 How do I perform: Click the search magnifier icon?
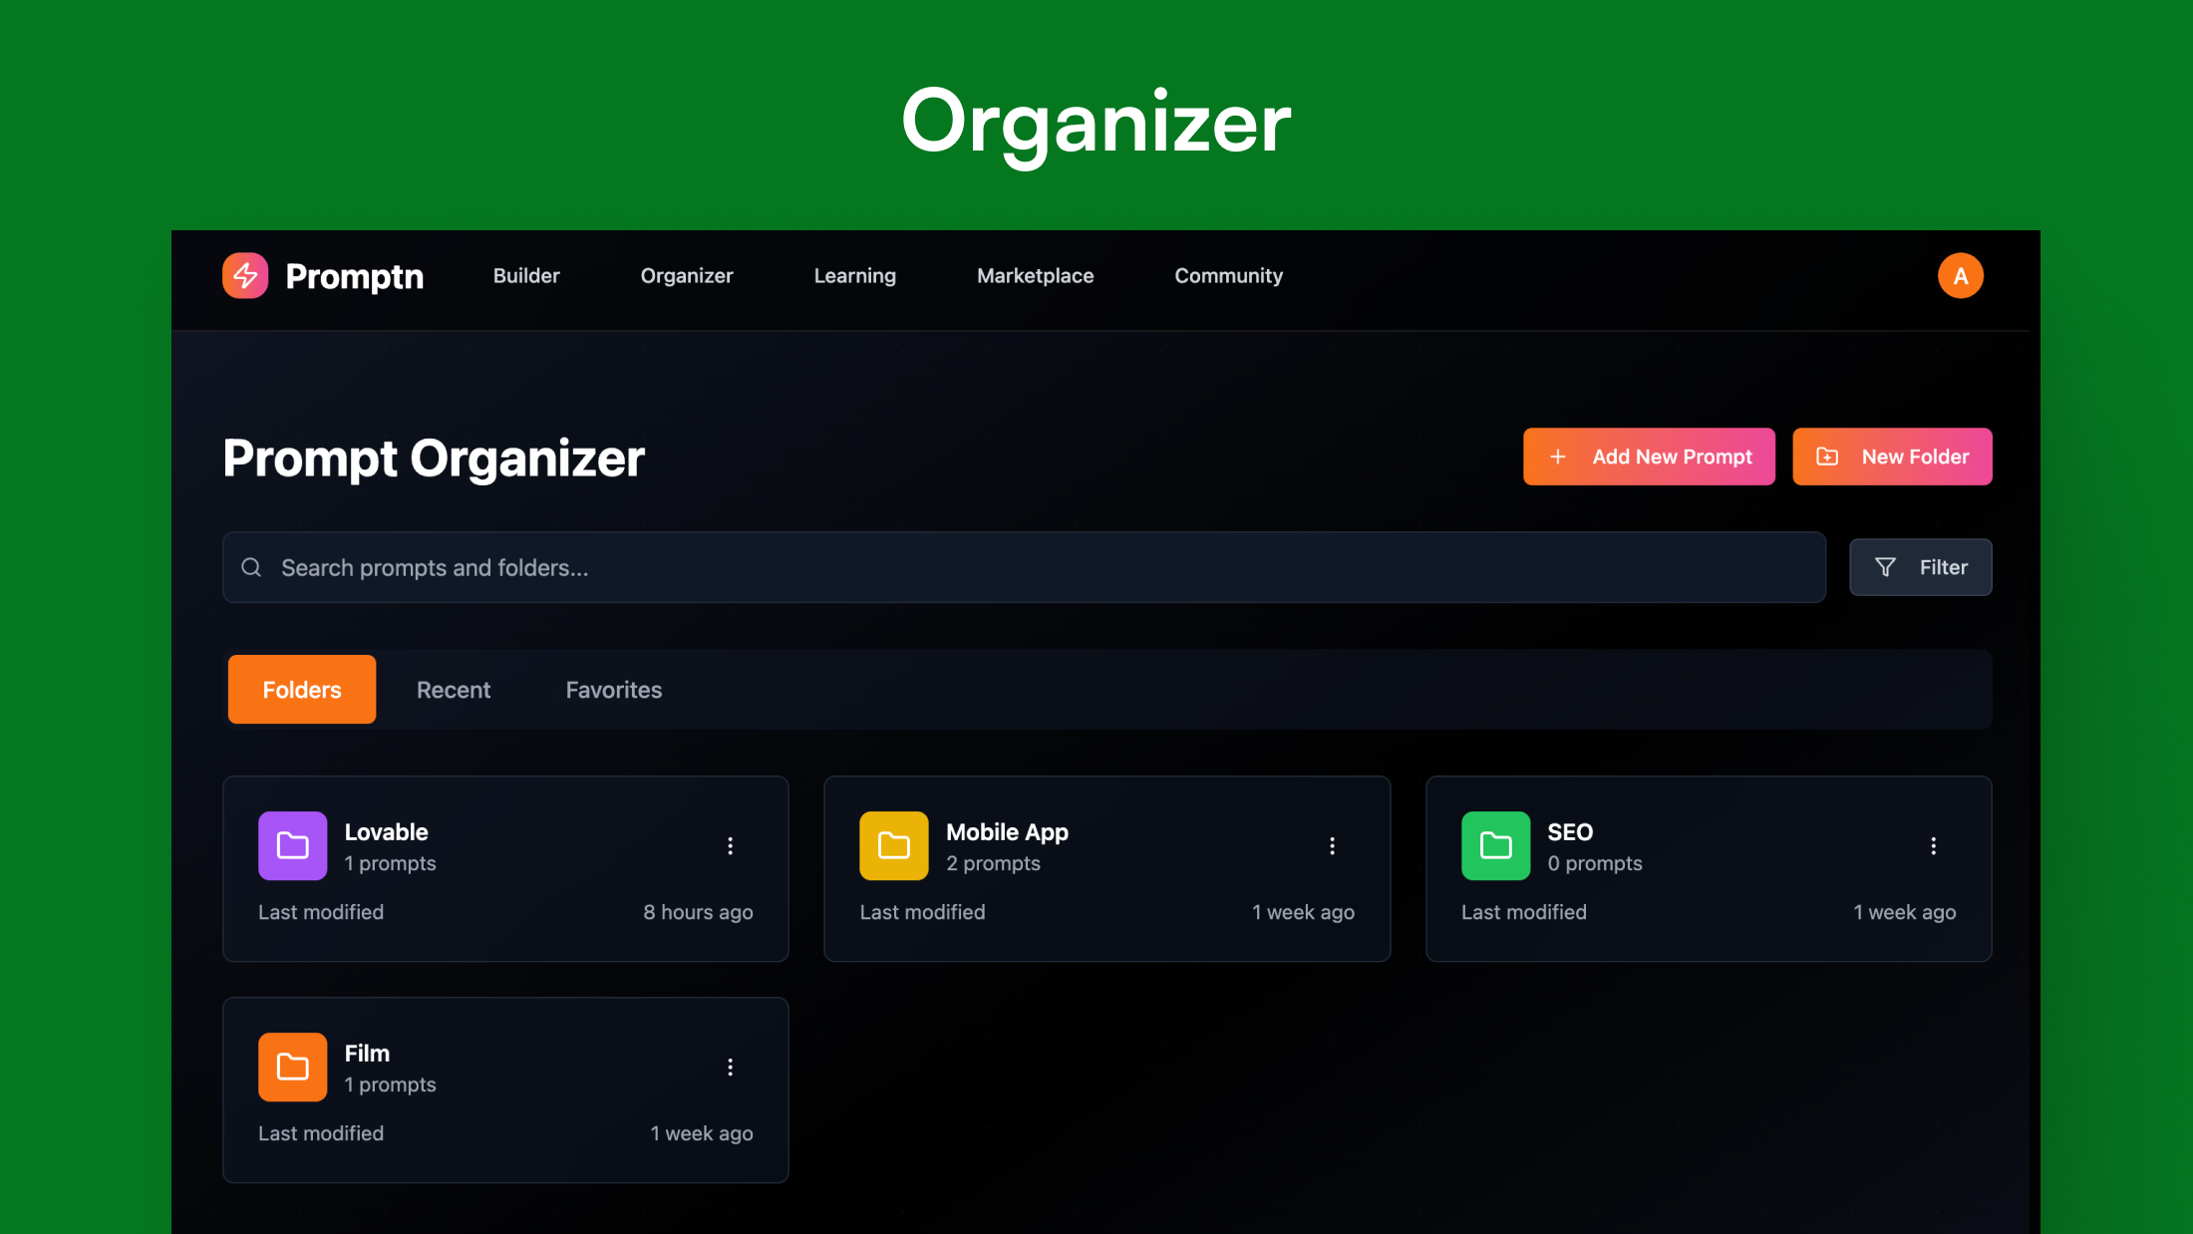251,567
